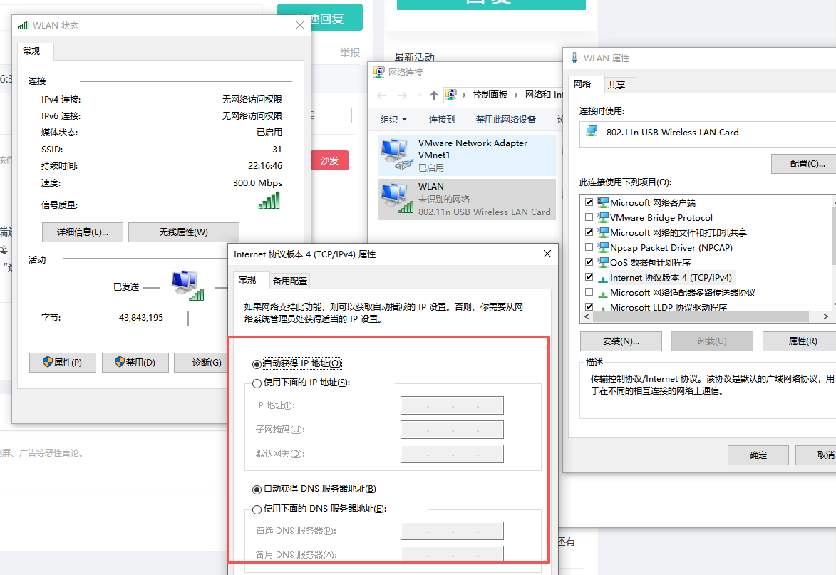The width and height of the screenshot is (836, 575).
Task: Click the 控制面板 address bar icon
Action: [451, 95]
